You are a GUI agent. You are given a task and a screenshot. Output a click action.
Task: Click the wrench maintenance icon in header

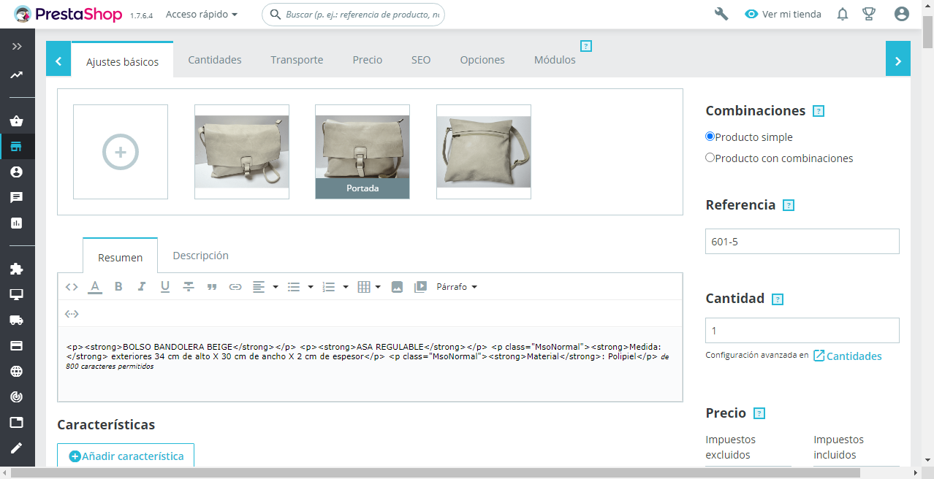(721, 14)
